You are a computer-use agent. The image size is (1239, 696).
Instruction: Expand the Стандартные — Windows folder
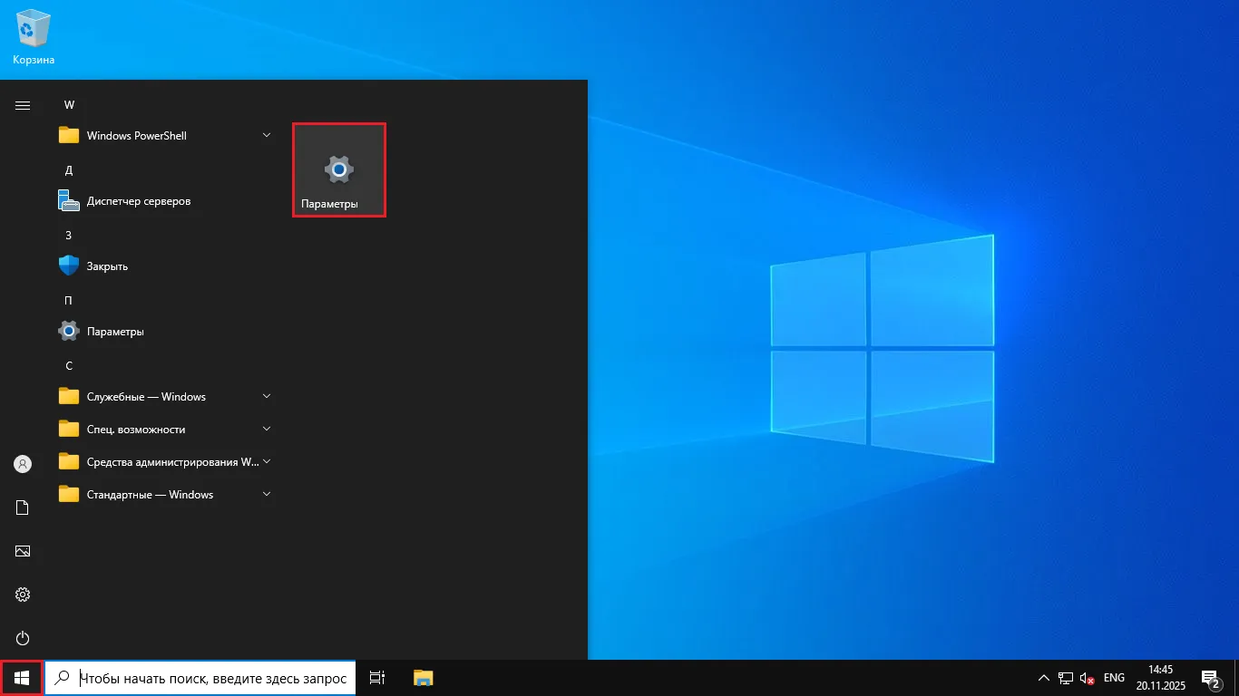[267, 495]
